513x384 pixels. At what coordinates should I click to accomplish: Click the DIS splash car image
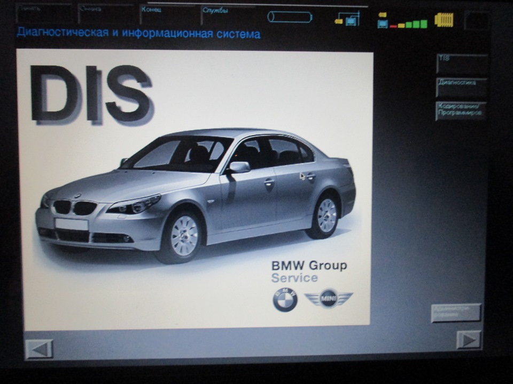click(x=196, y=195)
